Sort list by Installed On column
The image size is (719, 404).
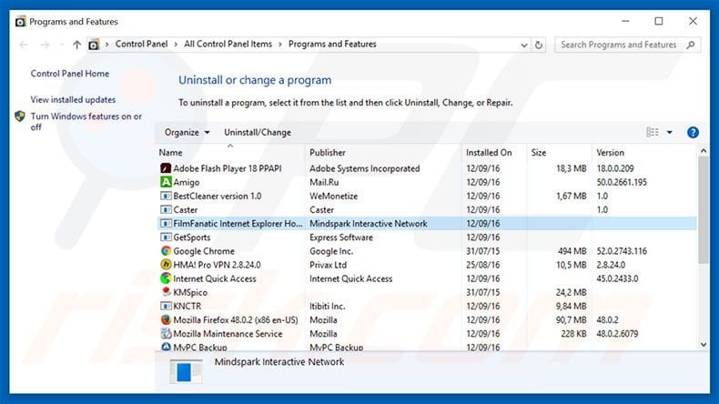click(x=489, y=153)
